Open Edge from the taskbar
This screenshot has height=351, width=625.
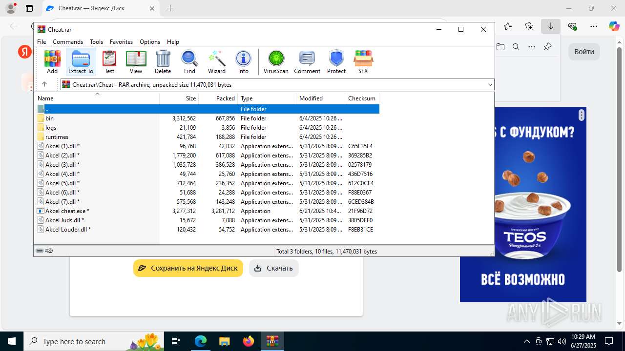click(x=201, y=341)
